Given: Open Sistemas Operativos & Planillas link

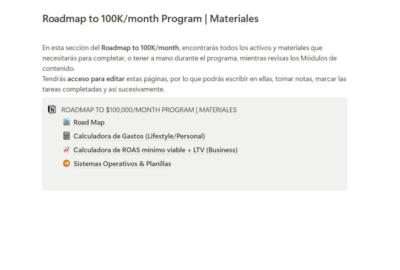Looking at the screenshot, I should pyautogui.click(x=122, y=164).
